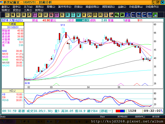This screenshot has height=124, width=165.
Task: Click the MA240 33.02 legend row
Action: coord(13,66)
